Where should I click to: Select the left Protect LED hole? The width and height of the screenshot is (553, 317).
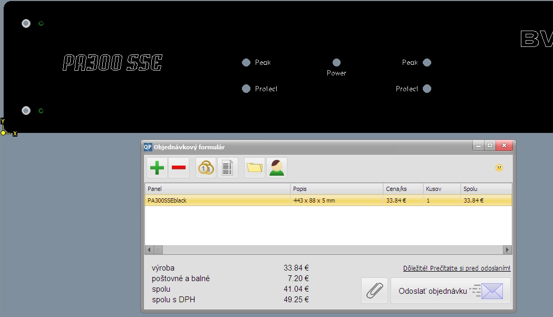coord(246,89)
